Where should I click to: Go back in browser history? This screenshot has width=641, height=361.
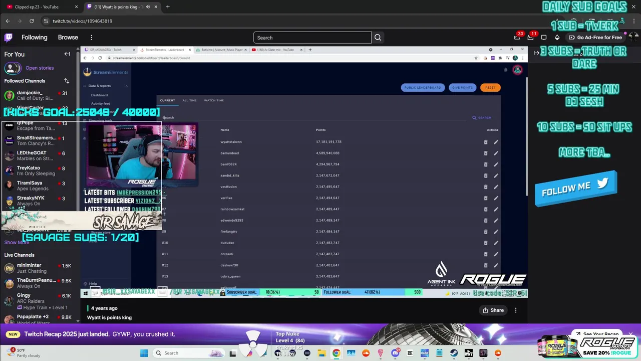(8, 21)
